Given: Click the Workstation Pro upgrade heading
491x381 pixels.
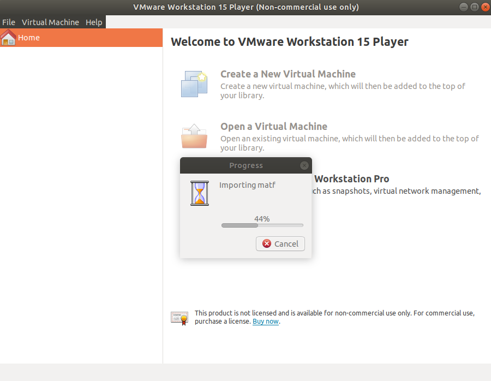Looking at the screenshot, I should click(352, 179).
